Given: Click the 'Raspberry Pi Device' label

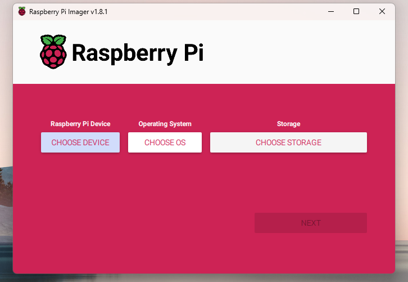Looking at the screenshot, I should click(80, 124).
